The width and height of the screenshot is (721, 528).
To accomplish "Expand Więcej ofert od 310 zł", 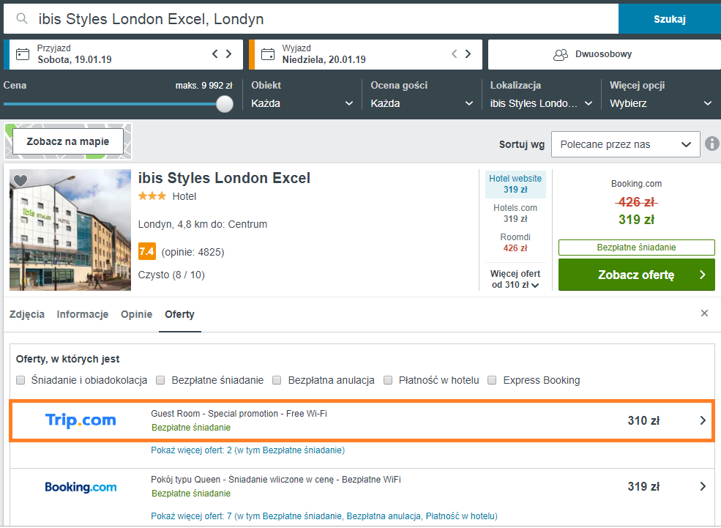I will 515,279.
